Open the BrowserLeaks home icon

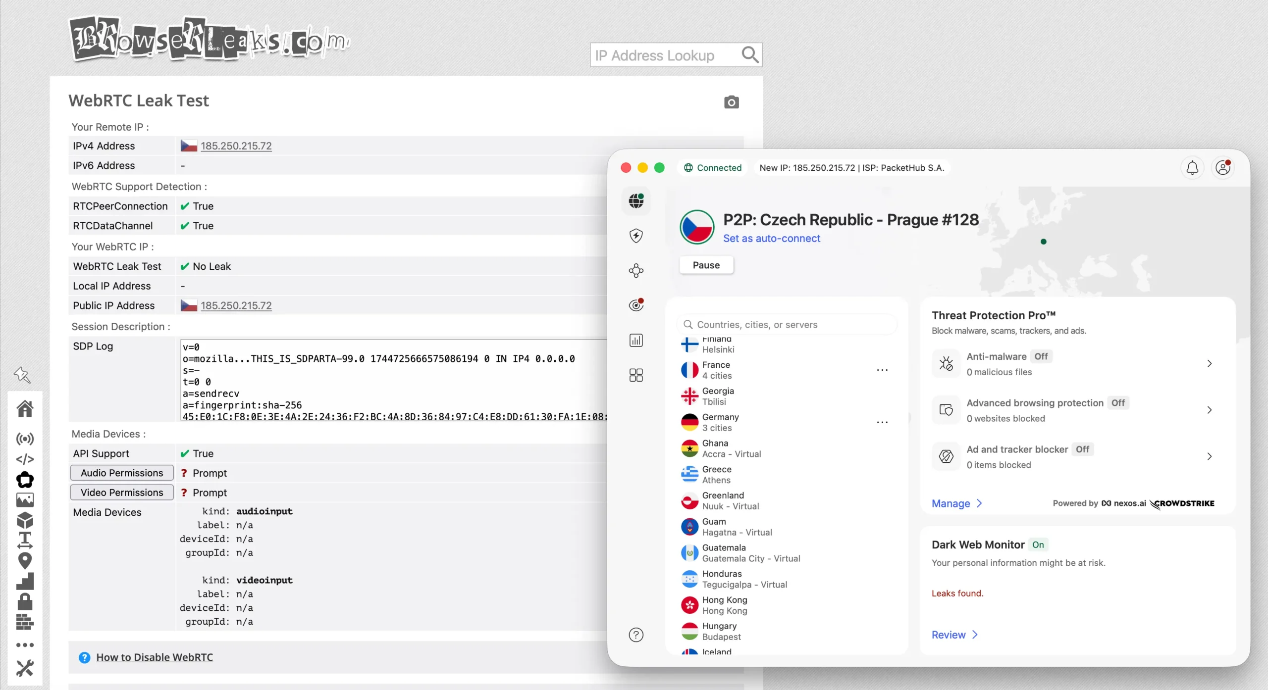(25, 408)
